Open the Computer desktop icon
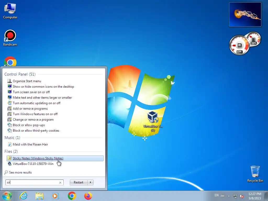Screen dimensions: 268x201 point(10,11)
